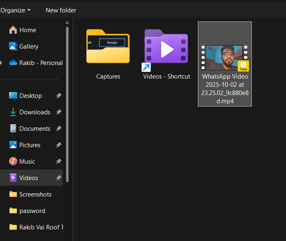The width and height of the screenshot is (286, 241).
Task: Open the Screenshots folder in sidebar
Action: [35, 194]
